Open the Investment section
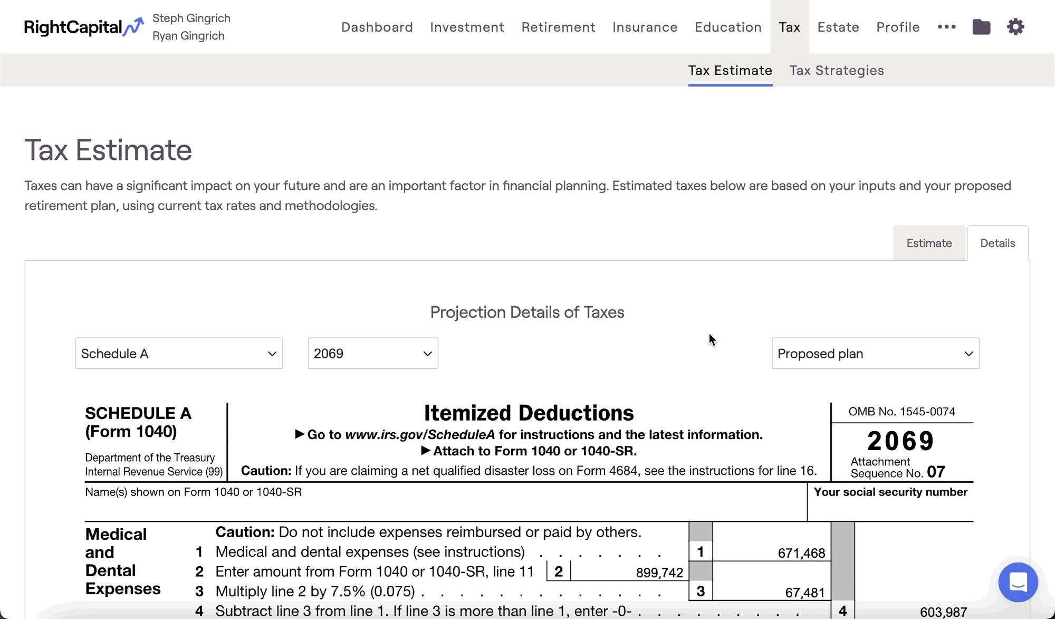1055x619 pixels. click(x=467, y=27)
